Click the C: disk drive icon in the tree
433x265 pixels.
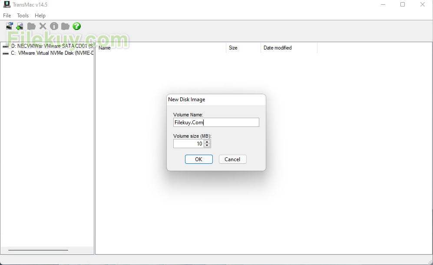coord(6,53)
